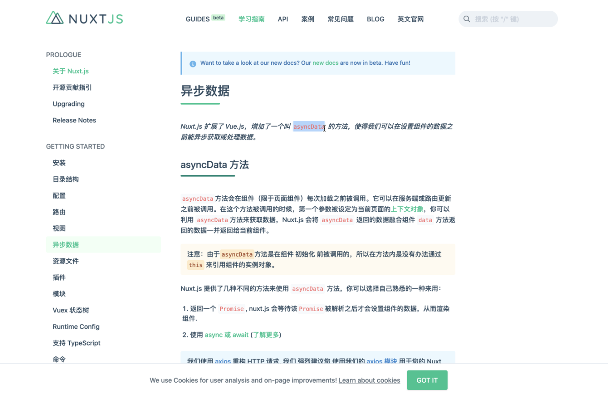608x396 pixels.
Task: Click the GETTING STARTED section heading
Action: coord(75,147)
